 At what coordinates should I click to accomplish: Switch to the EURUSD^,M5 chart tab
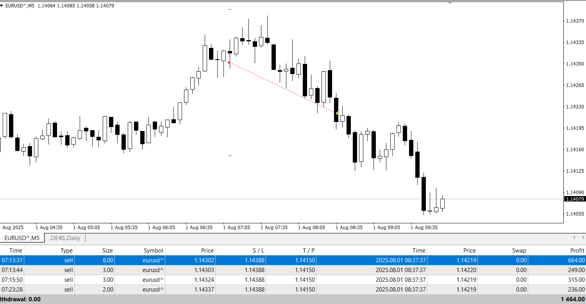point(22,238)
